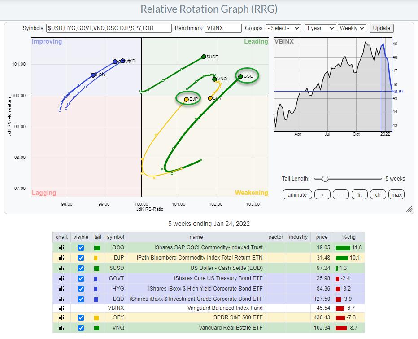The height and width of the screenshot is (339, 418).
Task: Click the animate button
Action: [297, 194]
